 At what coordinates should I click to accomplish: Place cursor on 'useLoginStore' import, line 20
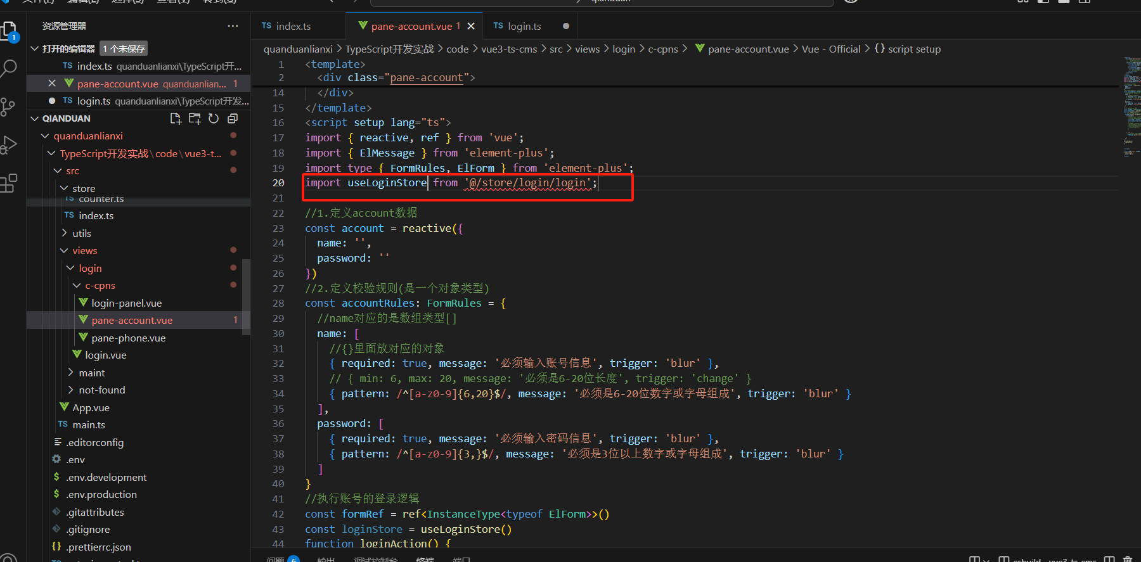click(387, 183)
